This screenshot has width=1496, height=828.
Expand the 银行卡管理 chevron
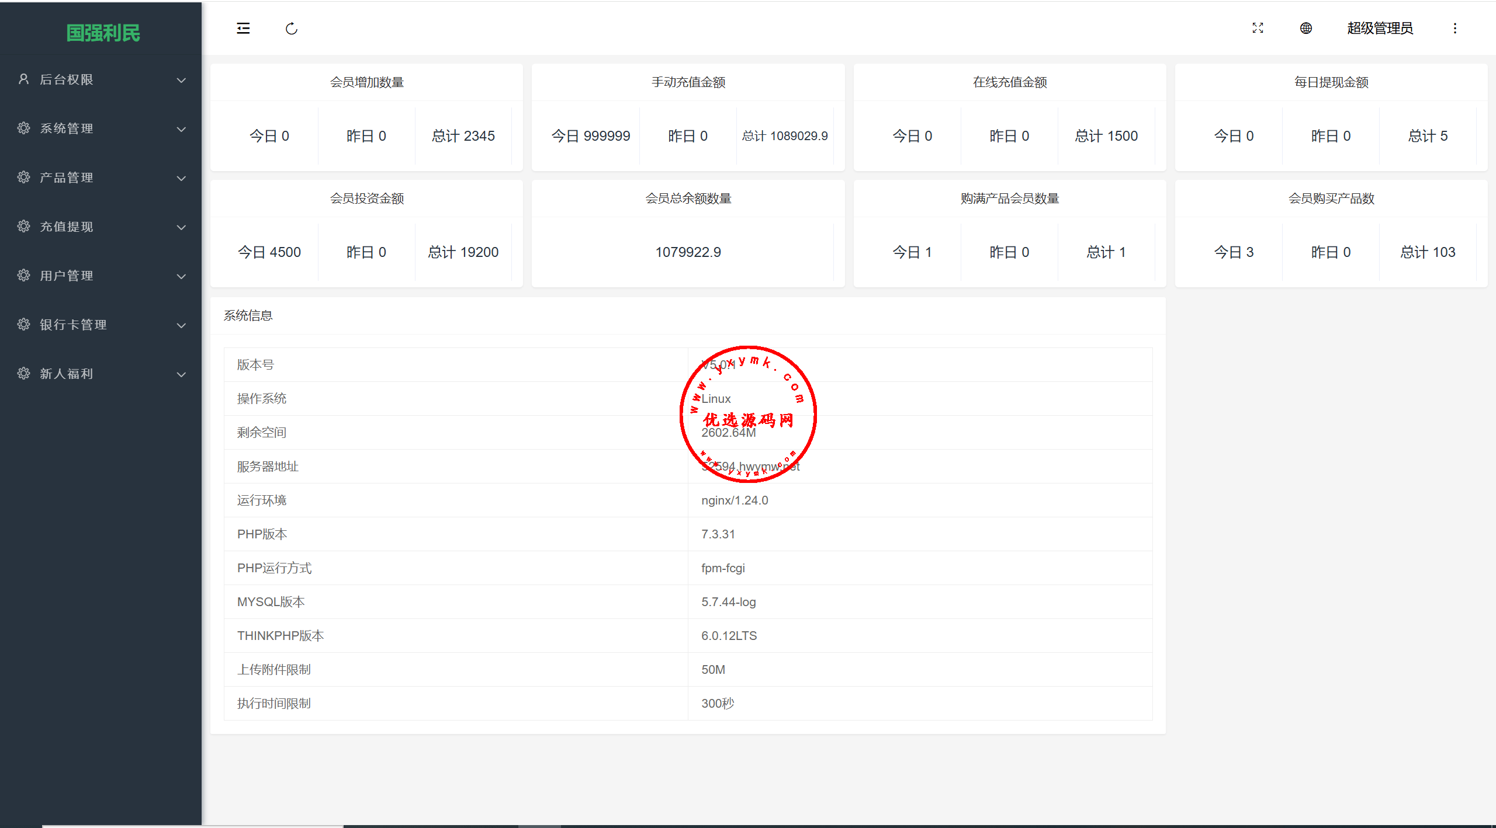[182, 325]
